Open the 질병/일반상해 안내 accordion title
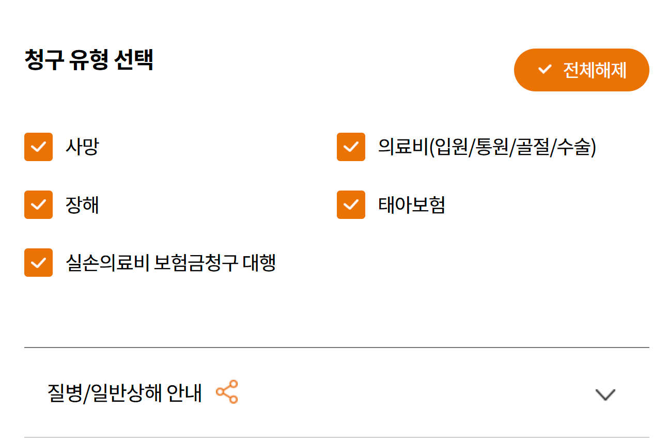The image size is (668, 442). pos(125,393)
